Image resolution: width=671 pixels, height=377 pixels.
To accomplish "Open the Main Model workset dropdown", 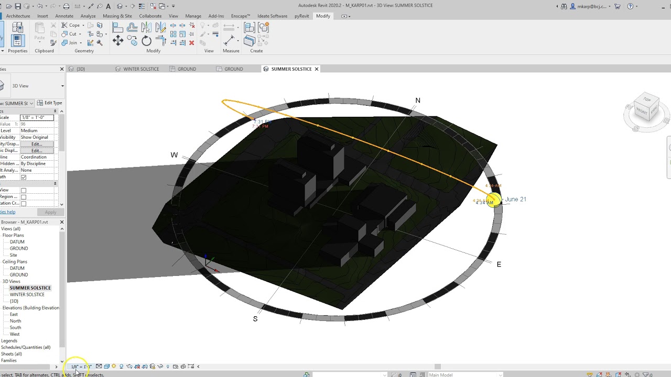I will (x=464, y=374).
